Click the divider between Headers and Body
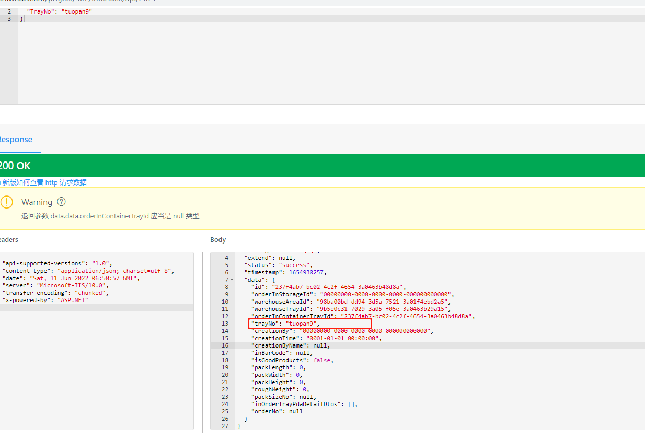645x439 pixels. [202, 340]
